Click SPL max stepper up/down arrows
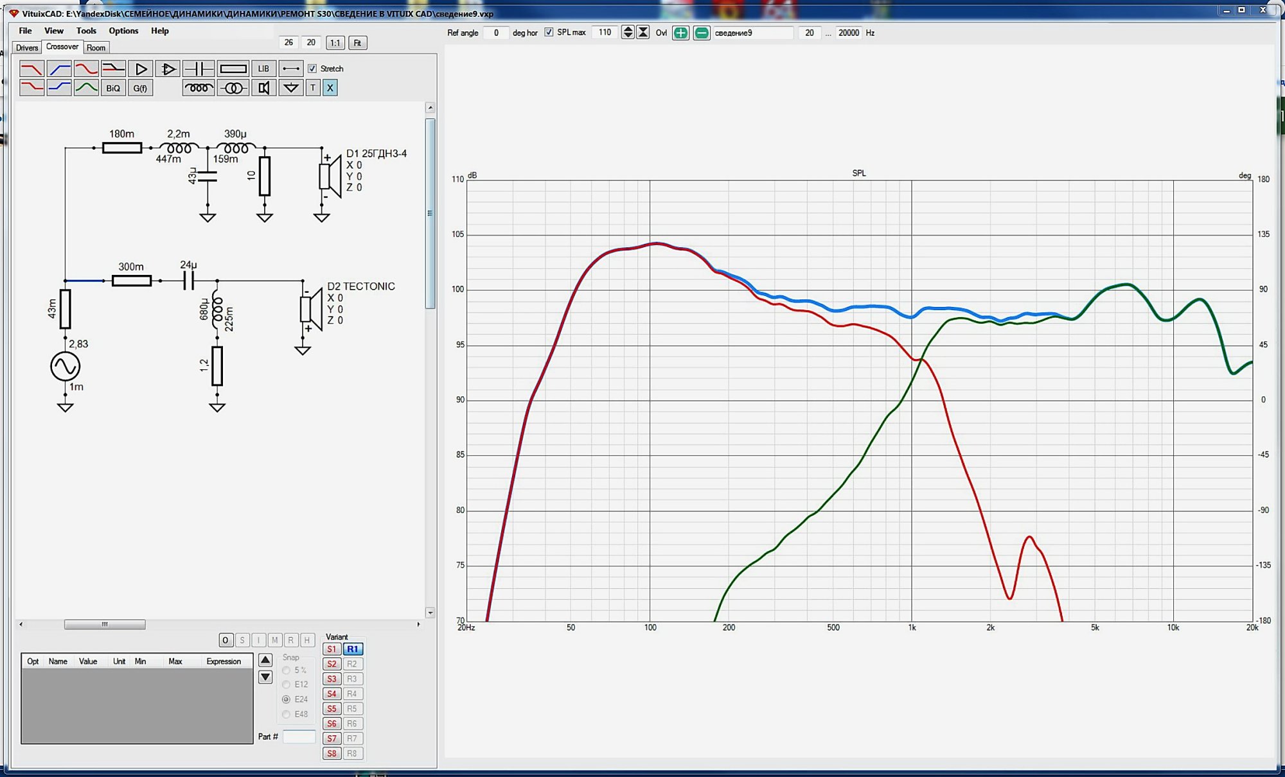The height and width of the screenshot is (777, 1285). pyautogui.click(x=628, y=33)
